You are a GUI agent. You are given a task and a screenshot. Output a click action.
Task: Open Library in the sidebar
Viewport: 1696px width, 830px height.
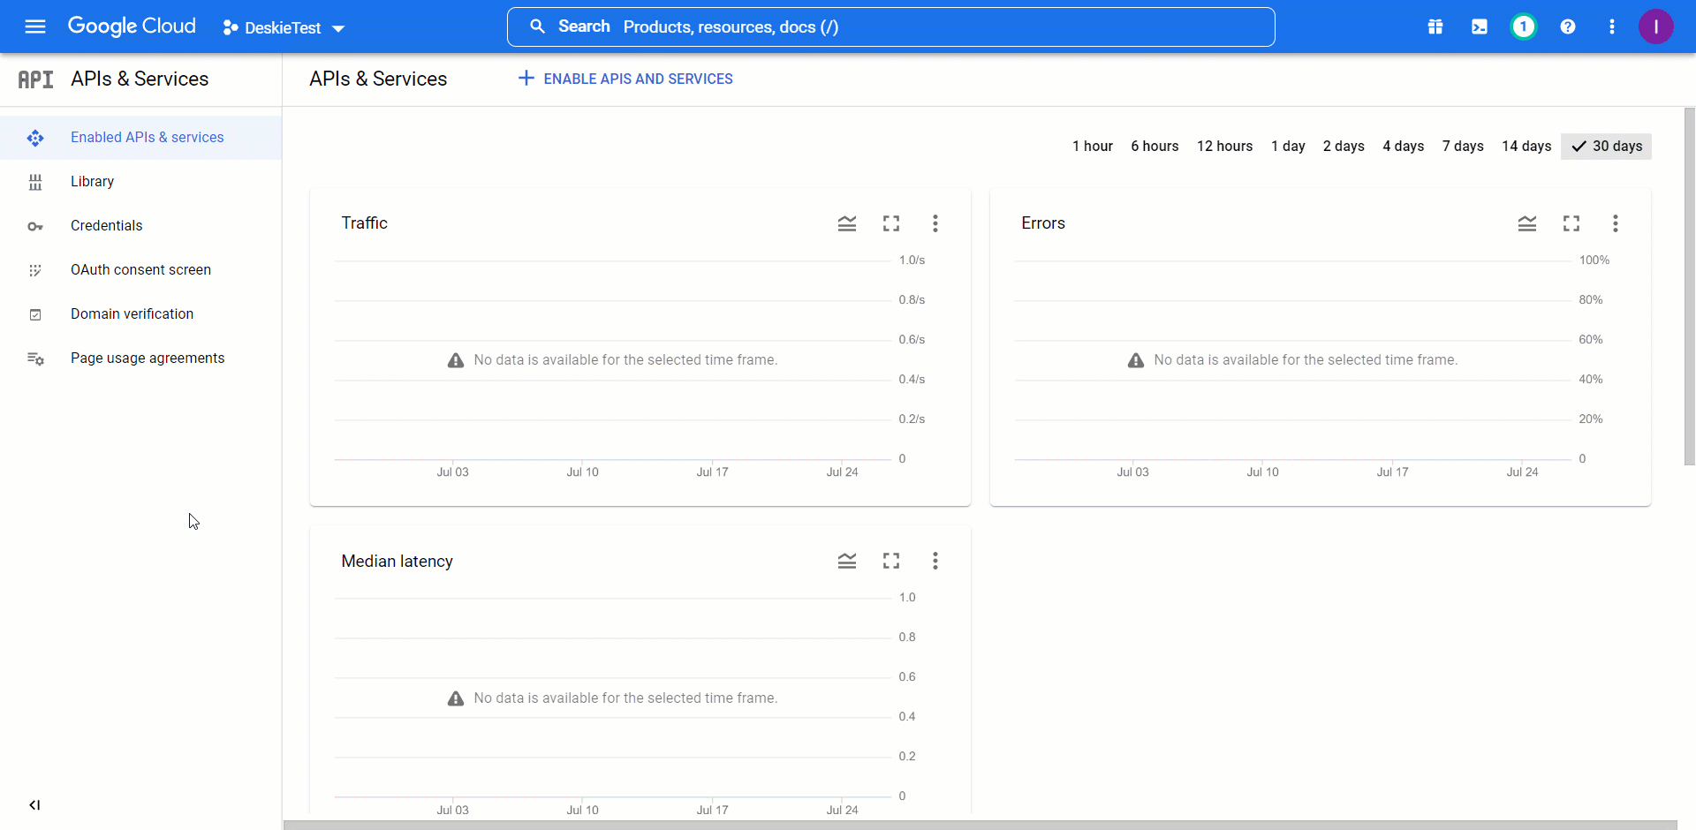[141, 182]
